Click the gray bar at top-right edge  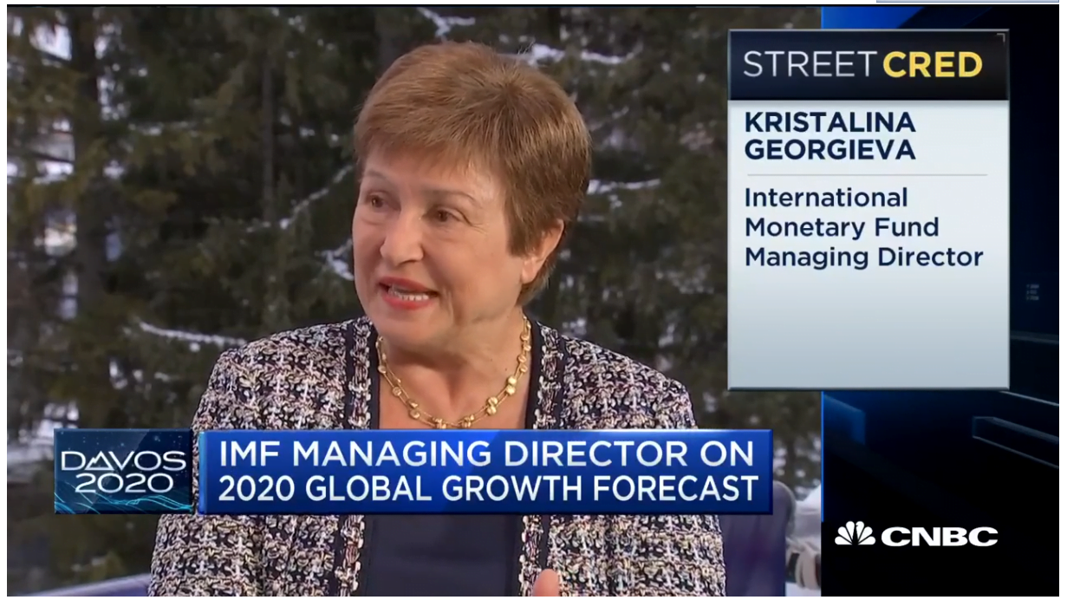971,3
